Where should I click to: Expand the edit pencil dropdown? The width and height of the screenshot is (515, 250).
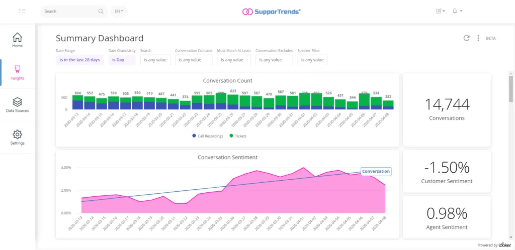(x=441, y=11)
